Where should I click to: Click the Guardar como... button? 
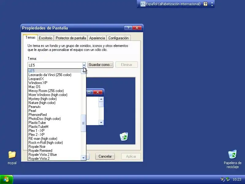pos(100,65)
